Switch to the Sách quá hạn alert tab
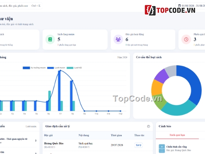Screen dimensions: 205x154 pyautogui.click(x=177, y=135)
